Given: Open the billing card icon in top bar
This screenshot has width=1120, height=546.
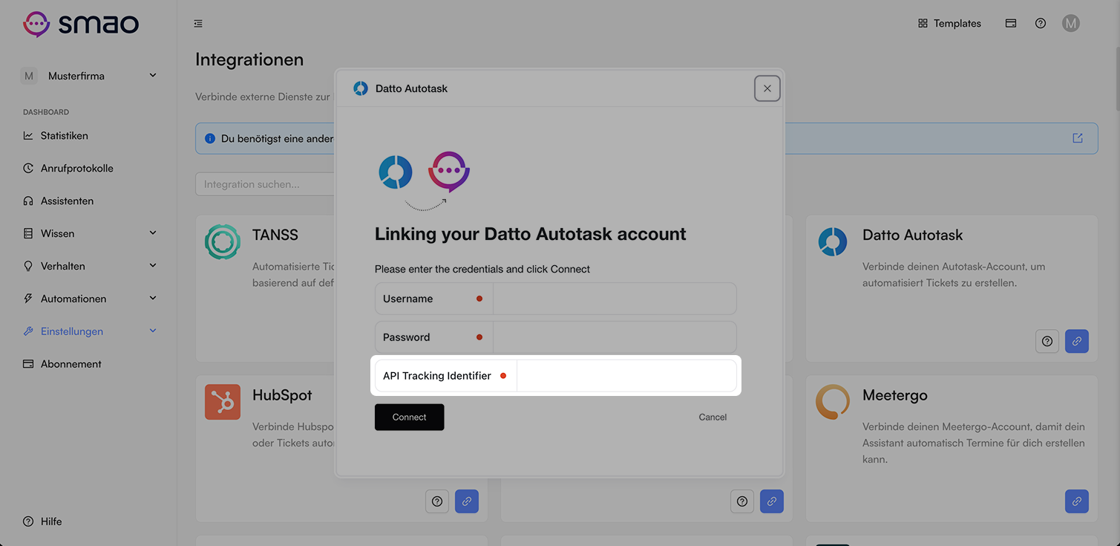Looking at the screenshot, I should pos(1011,24).
